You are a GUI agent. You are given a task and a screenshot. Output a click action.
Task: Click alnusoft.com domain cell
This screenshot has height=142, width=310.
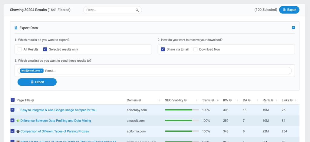[136, 121]
